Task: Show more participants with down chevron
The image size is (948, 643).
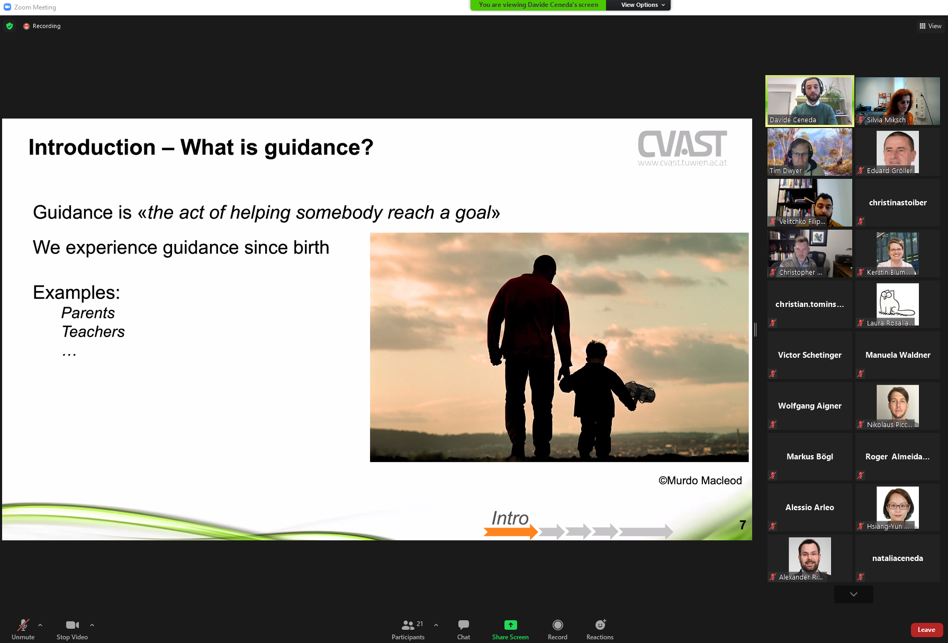Action: point(853,594)
